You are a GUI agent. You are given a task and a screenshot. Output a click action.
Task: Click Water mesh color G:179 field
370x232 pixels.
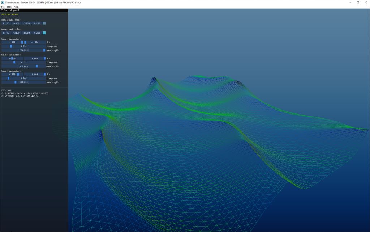16,33
